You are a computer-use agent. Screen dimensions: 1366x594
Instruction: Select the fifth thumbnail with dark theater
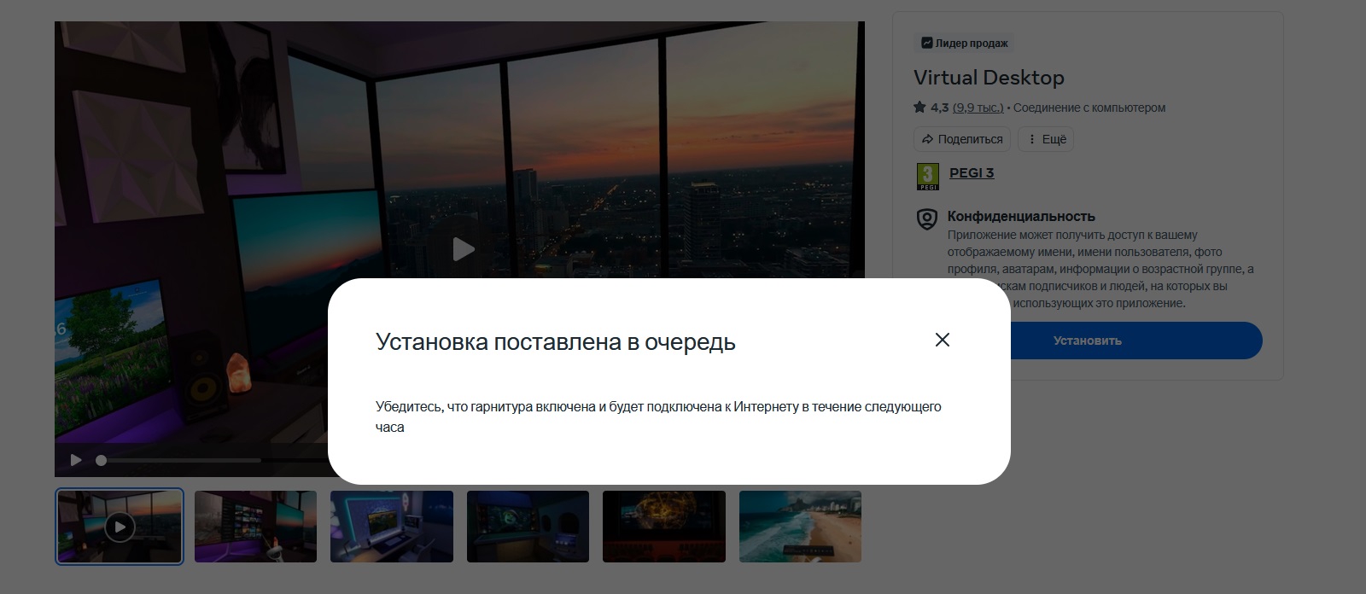(664, 527)
